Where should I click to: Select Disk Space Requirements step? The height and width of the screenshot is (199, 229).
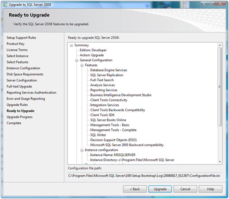pyautogui.click(x=25, y=74)
